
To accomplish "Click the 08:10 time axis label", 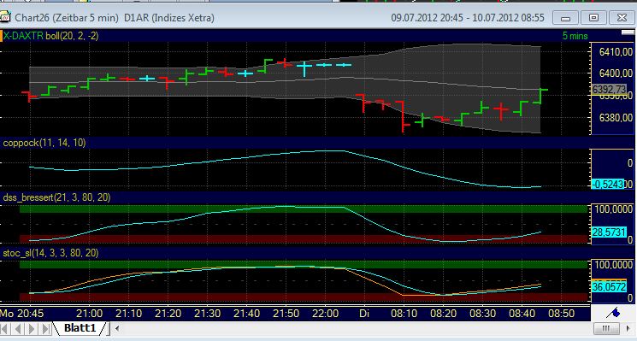I will 404,314.
